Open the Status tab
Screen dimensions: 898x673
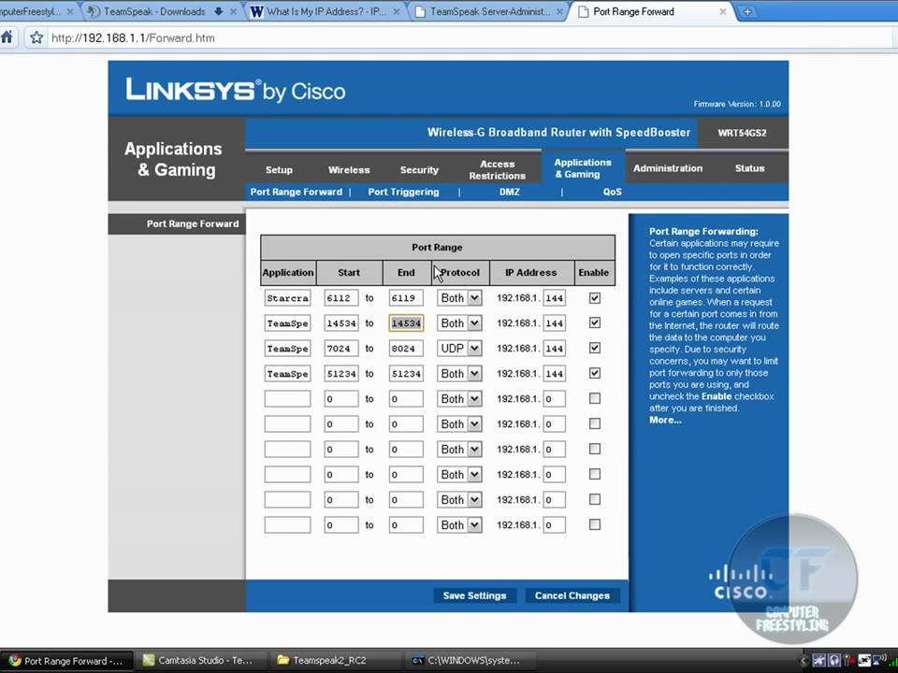click(x=749, y=168)
